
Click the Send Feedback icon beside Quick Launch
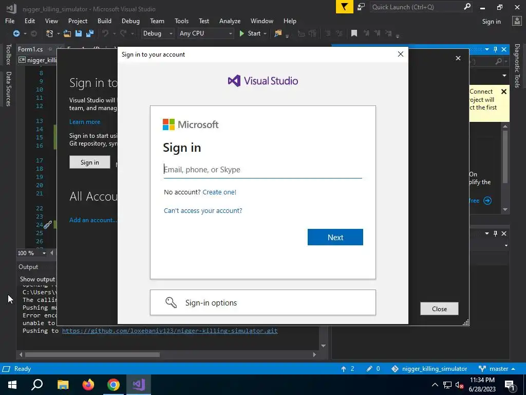pos(361,7)
